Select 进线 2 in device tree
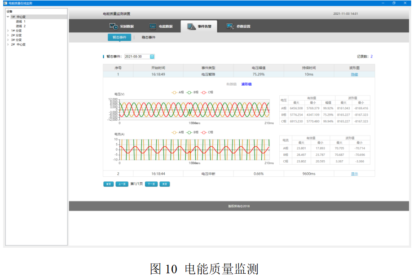The image size is (413, 276). click(x=21, y=26)
